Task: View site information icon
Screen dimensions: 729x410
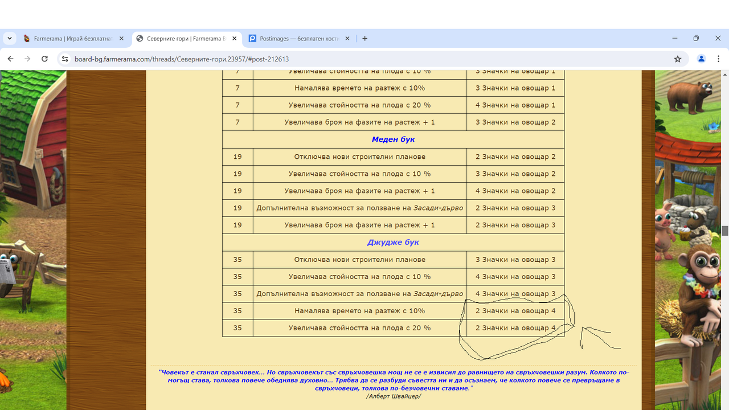Action: pyautogui.click(x=65, y=59)
